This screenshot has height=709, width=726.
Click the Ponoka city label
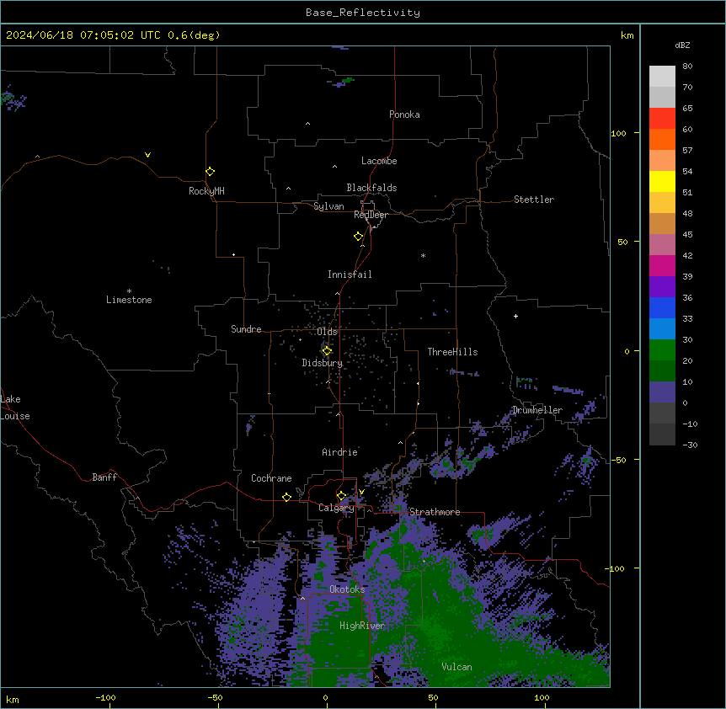[404, 115]
